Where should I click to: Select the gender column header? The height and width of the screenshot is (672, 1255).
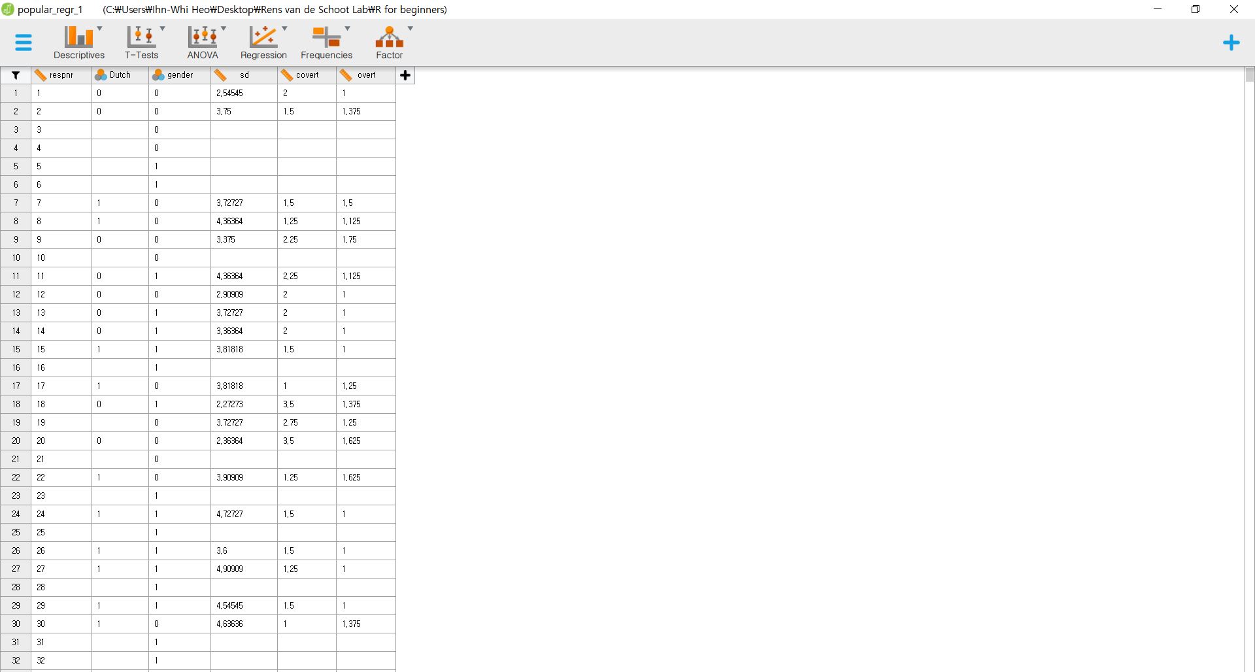click(x=180, y=75)
